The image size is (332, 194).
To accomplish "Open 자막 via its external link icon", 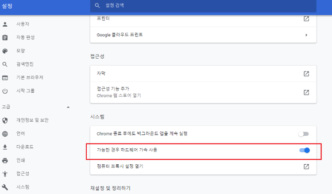I will 306,73.
